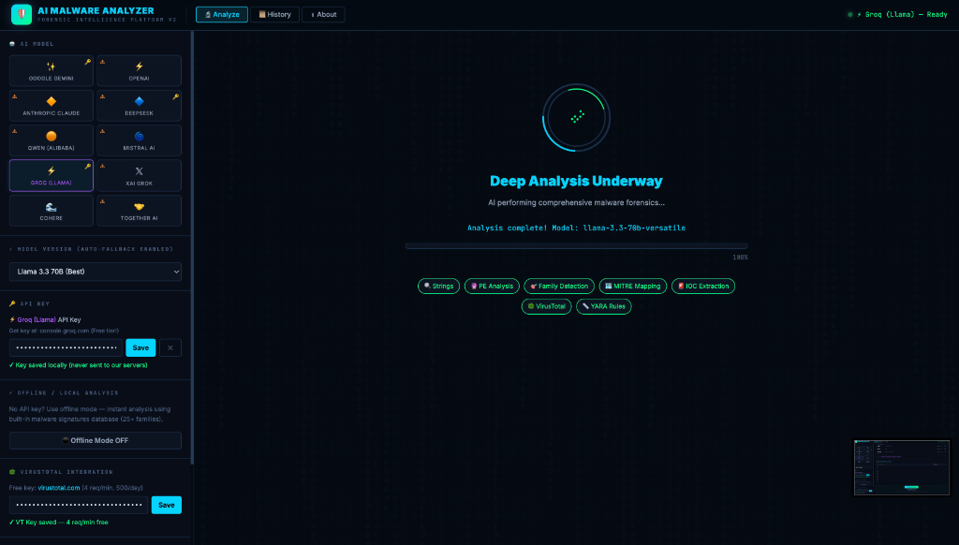Click the PE Analysis chip
Viewport: 959px width, 545px height.
(x=492, y=286)
